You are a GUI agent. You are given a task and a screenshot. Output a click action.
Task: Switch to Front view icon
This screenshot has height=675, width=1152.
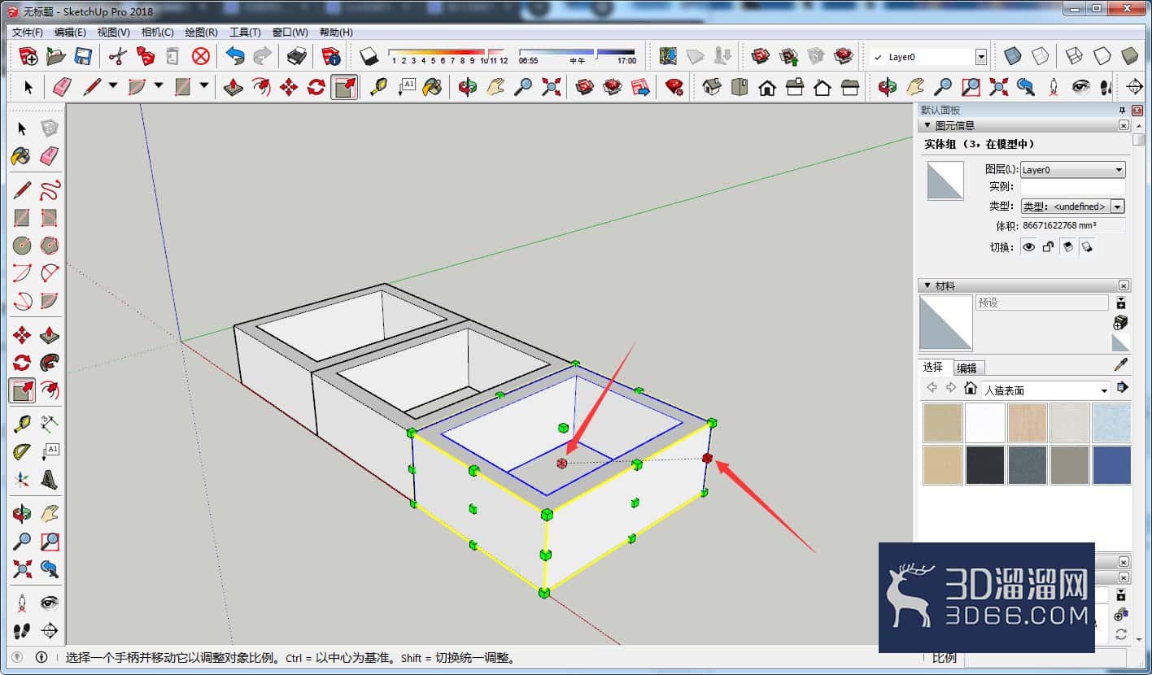tap(767, 87)
